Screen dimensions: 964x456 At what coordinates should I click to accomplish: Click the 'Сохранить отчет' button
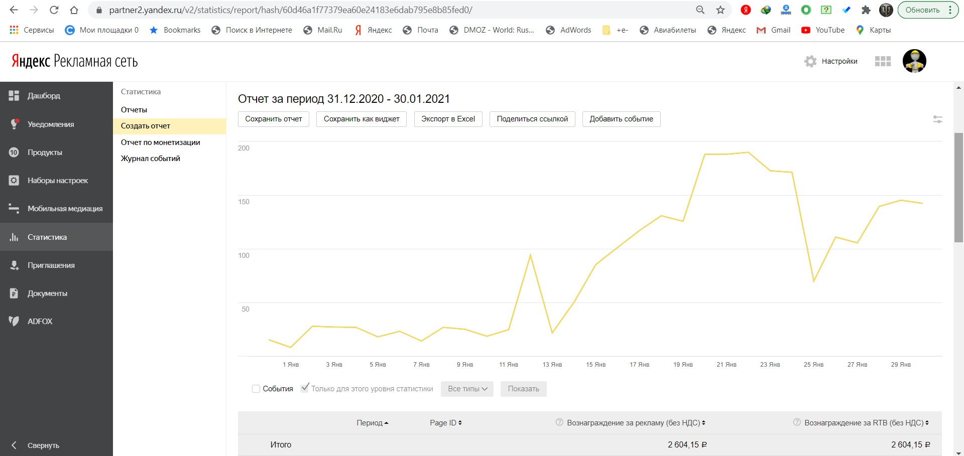point(274,119)
